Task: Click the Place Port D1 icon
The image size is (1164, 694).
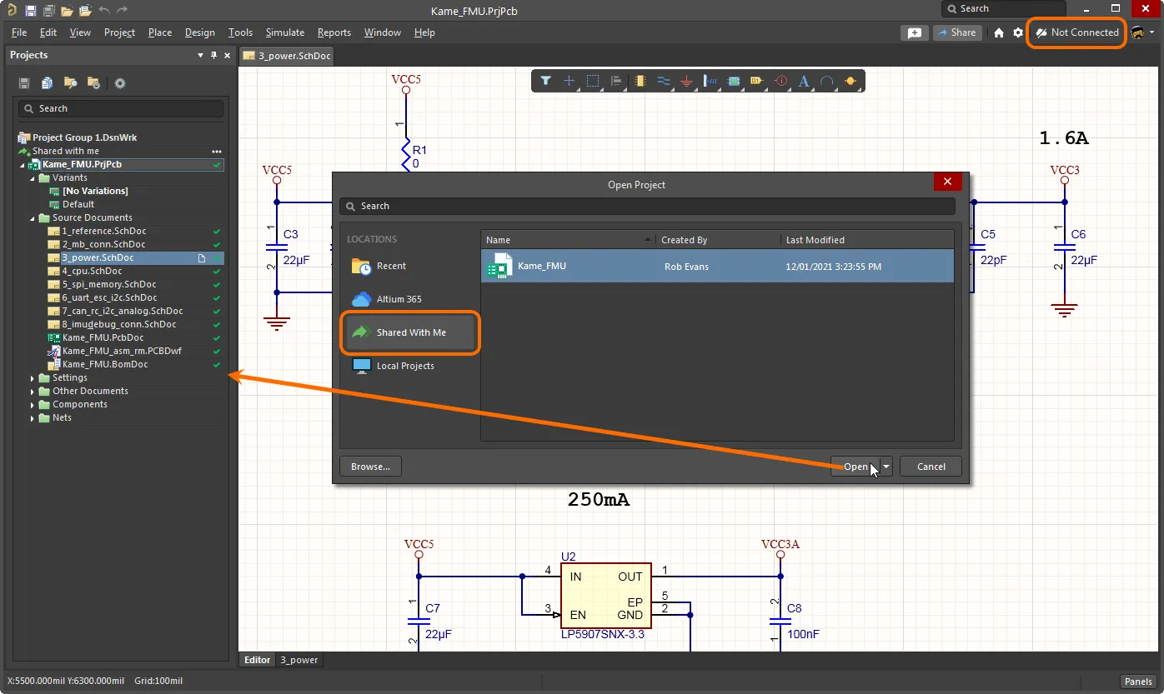Action: click(756, 81)
